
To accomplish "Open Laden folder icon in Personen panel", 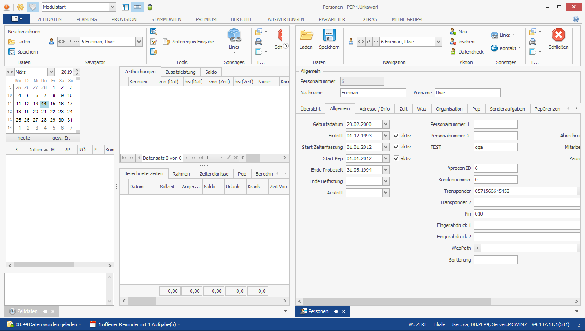I will pyautogui.click(x=306, y=36).
